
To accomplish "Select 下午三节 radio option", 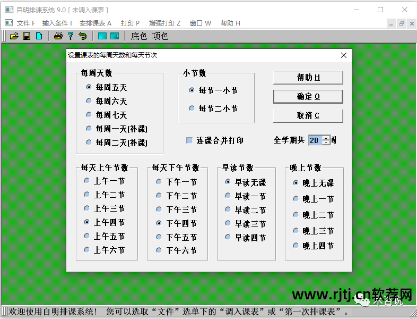I will pyautogui.click(x=177, y=209).
